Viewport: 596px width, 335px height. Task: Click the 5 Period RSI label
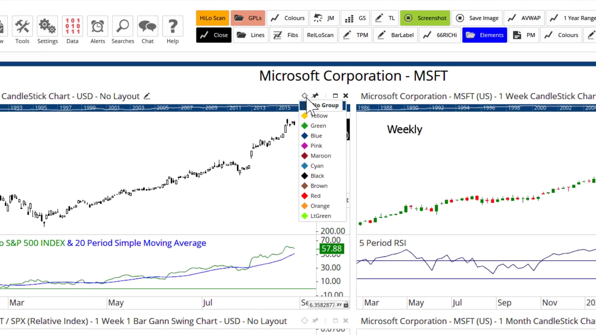(382, 243)
